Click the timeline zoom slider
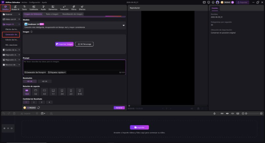The height and width of the screenshot is (143, 265). (x=252, y=114)
